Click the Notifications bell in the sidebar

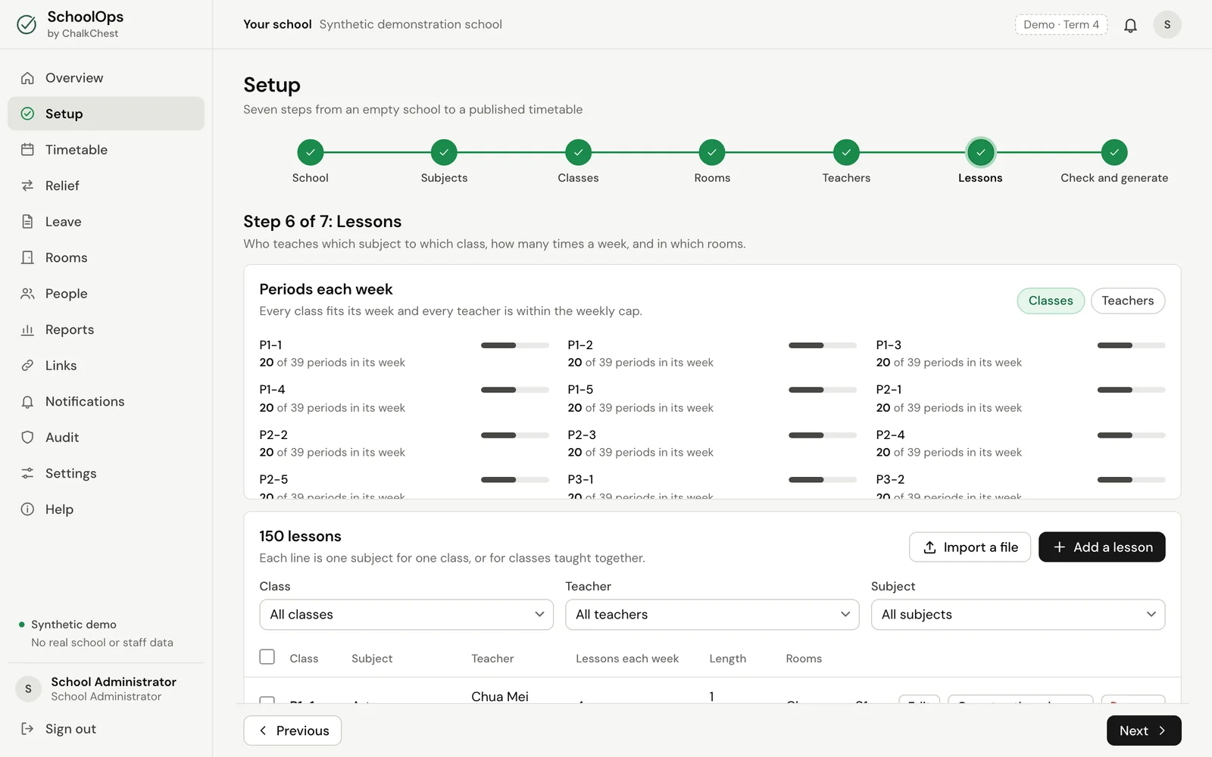[27, 401]
